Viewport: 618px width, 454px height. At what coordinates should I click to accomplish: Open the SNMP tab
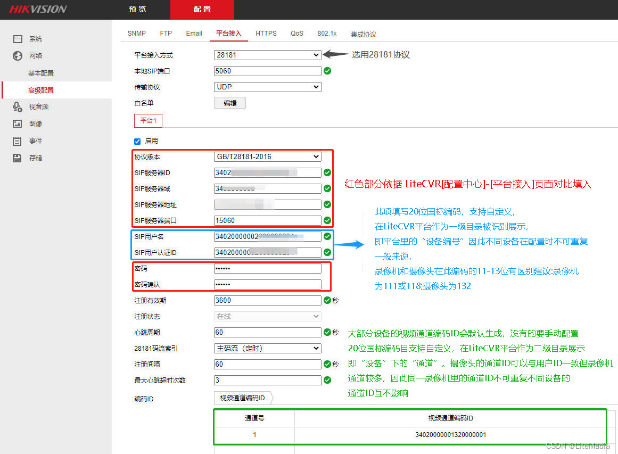tap(137, 34)
